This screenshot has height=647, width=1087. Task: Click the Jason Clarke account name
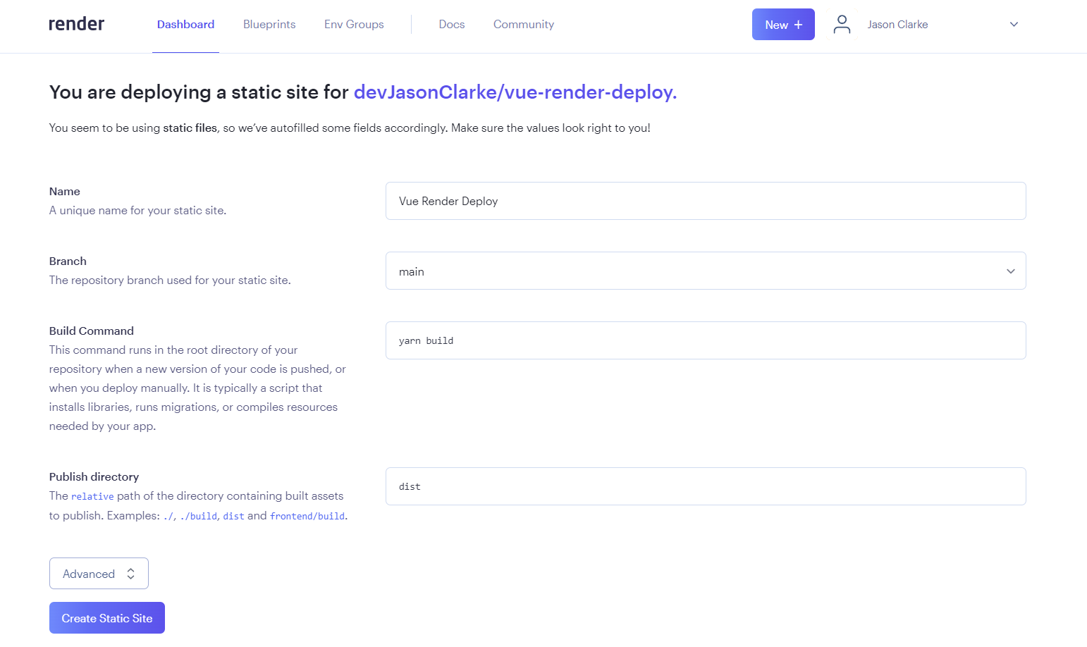tap(897, 24)
